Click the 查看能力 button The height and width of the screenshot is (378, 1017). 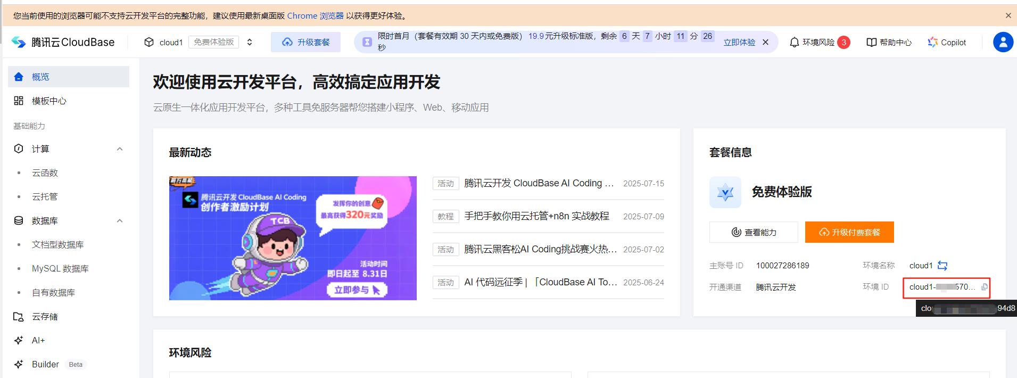(x=754, y=232)
